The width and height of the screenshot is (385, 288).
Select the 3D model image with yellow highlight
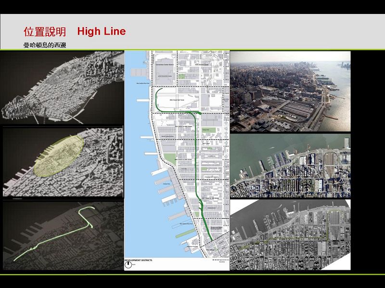point(62,162)
